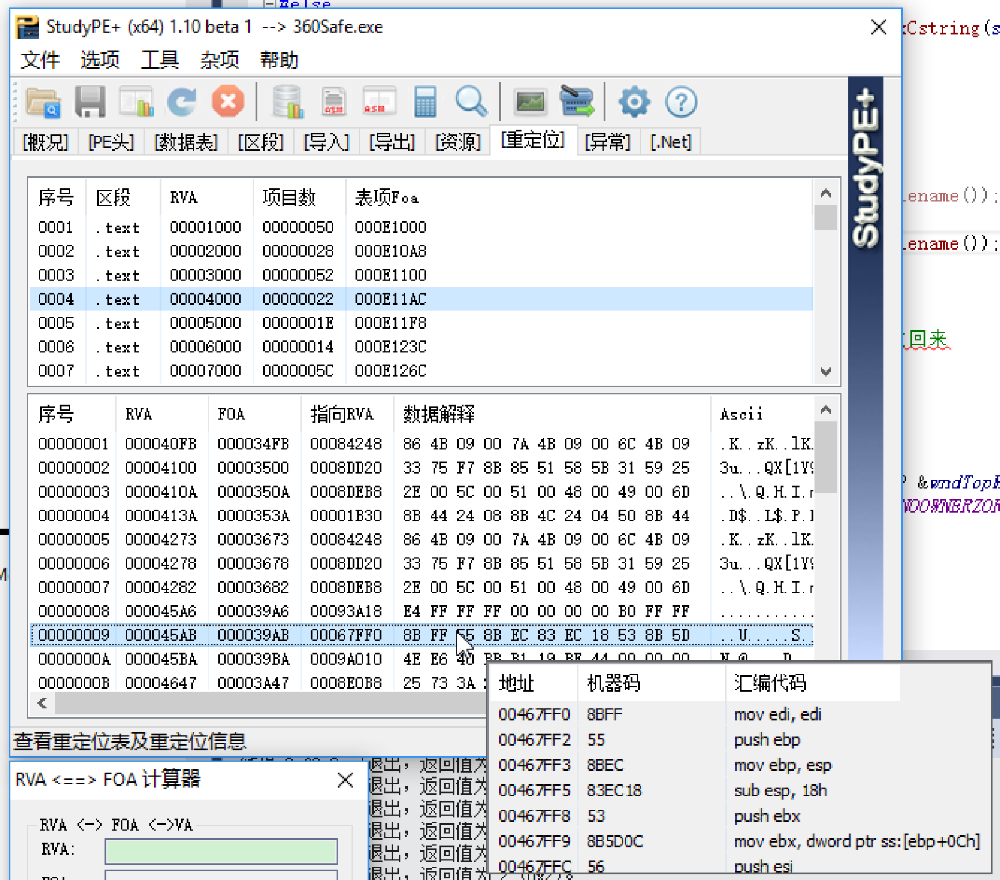Viewport: 1000px width, 880px height.
Task: Click left arrow of horizontal scrollbar
Action: [42, 703]
